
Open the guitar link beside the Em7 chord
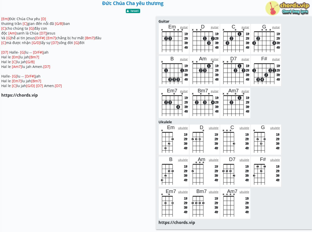[x=184, y=91]
